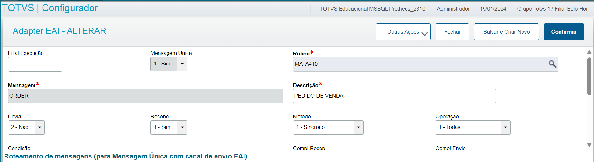Click the Administrador user label
The height and width of the screenshot is (162, 594).
point(453,9)
